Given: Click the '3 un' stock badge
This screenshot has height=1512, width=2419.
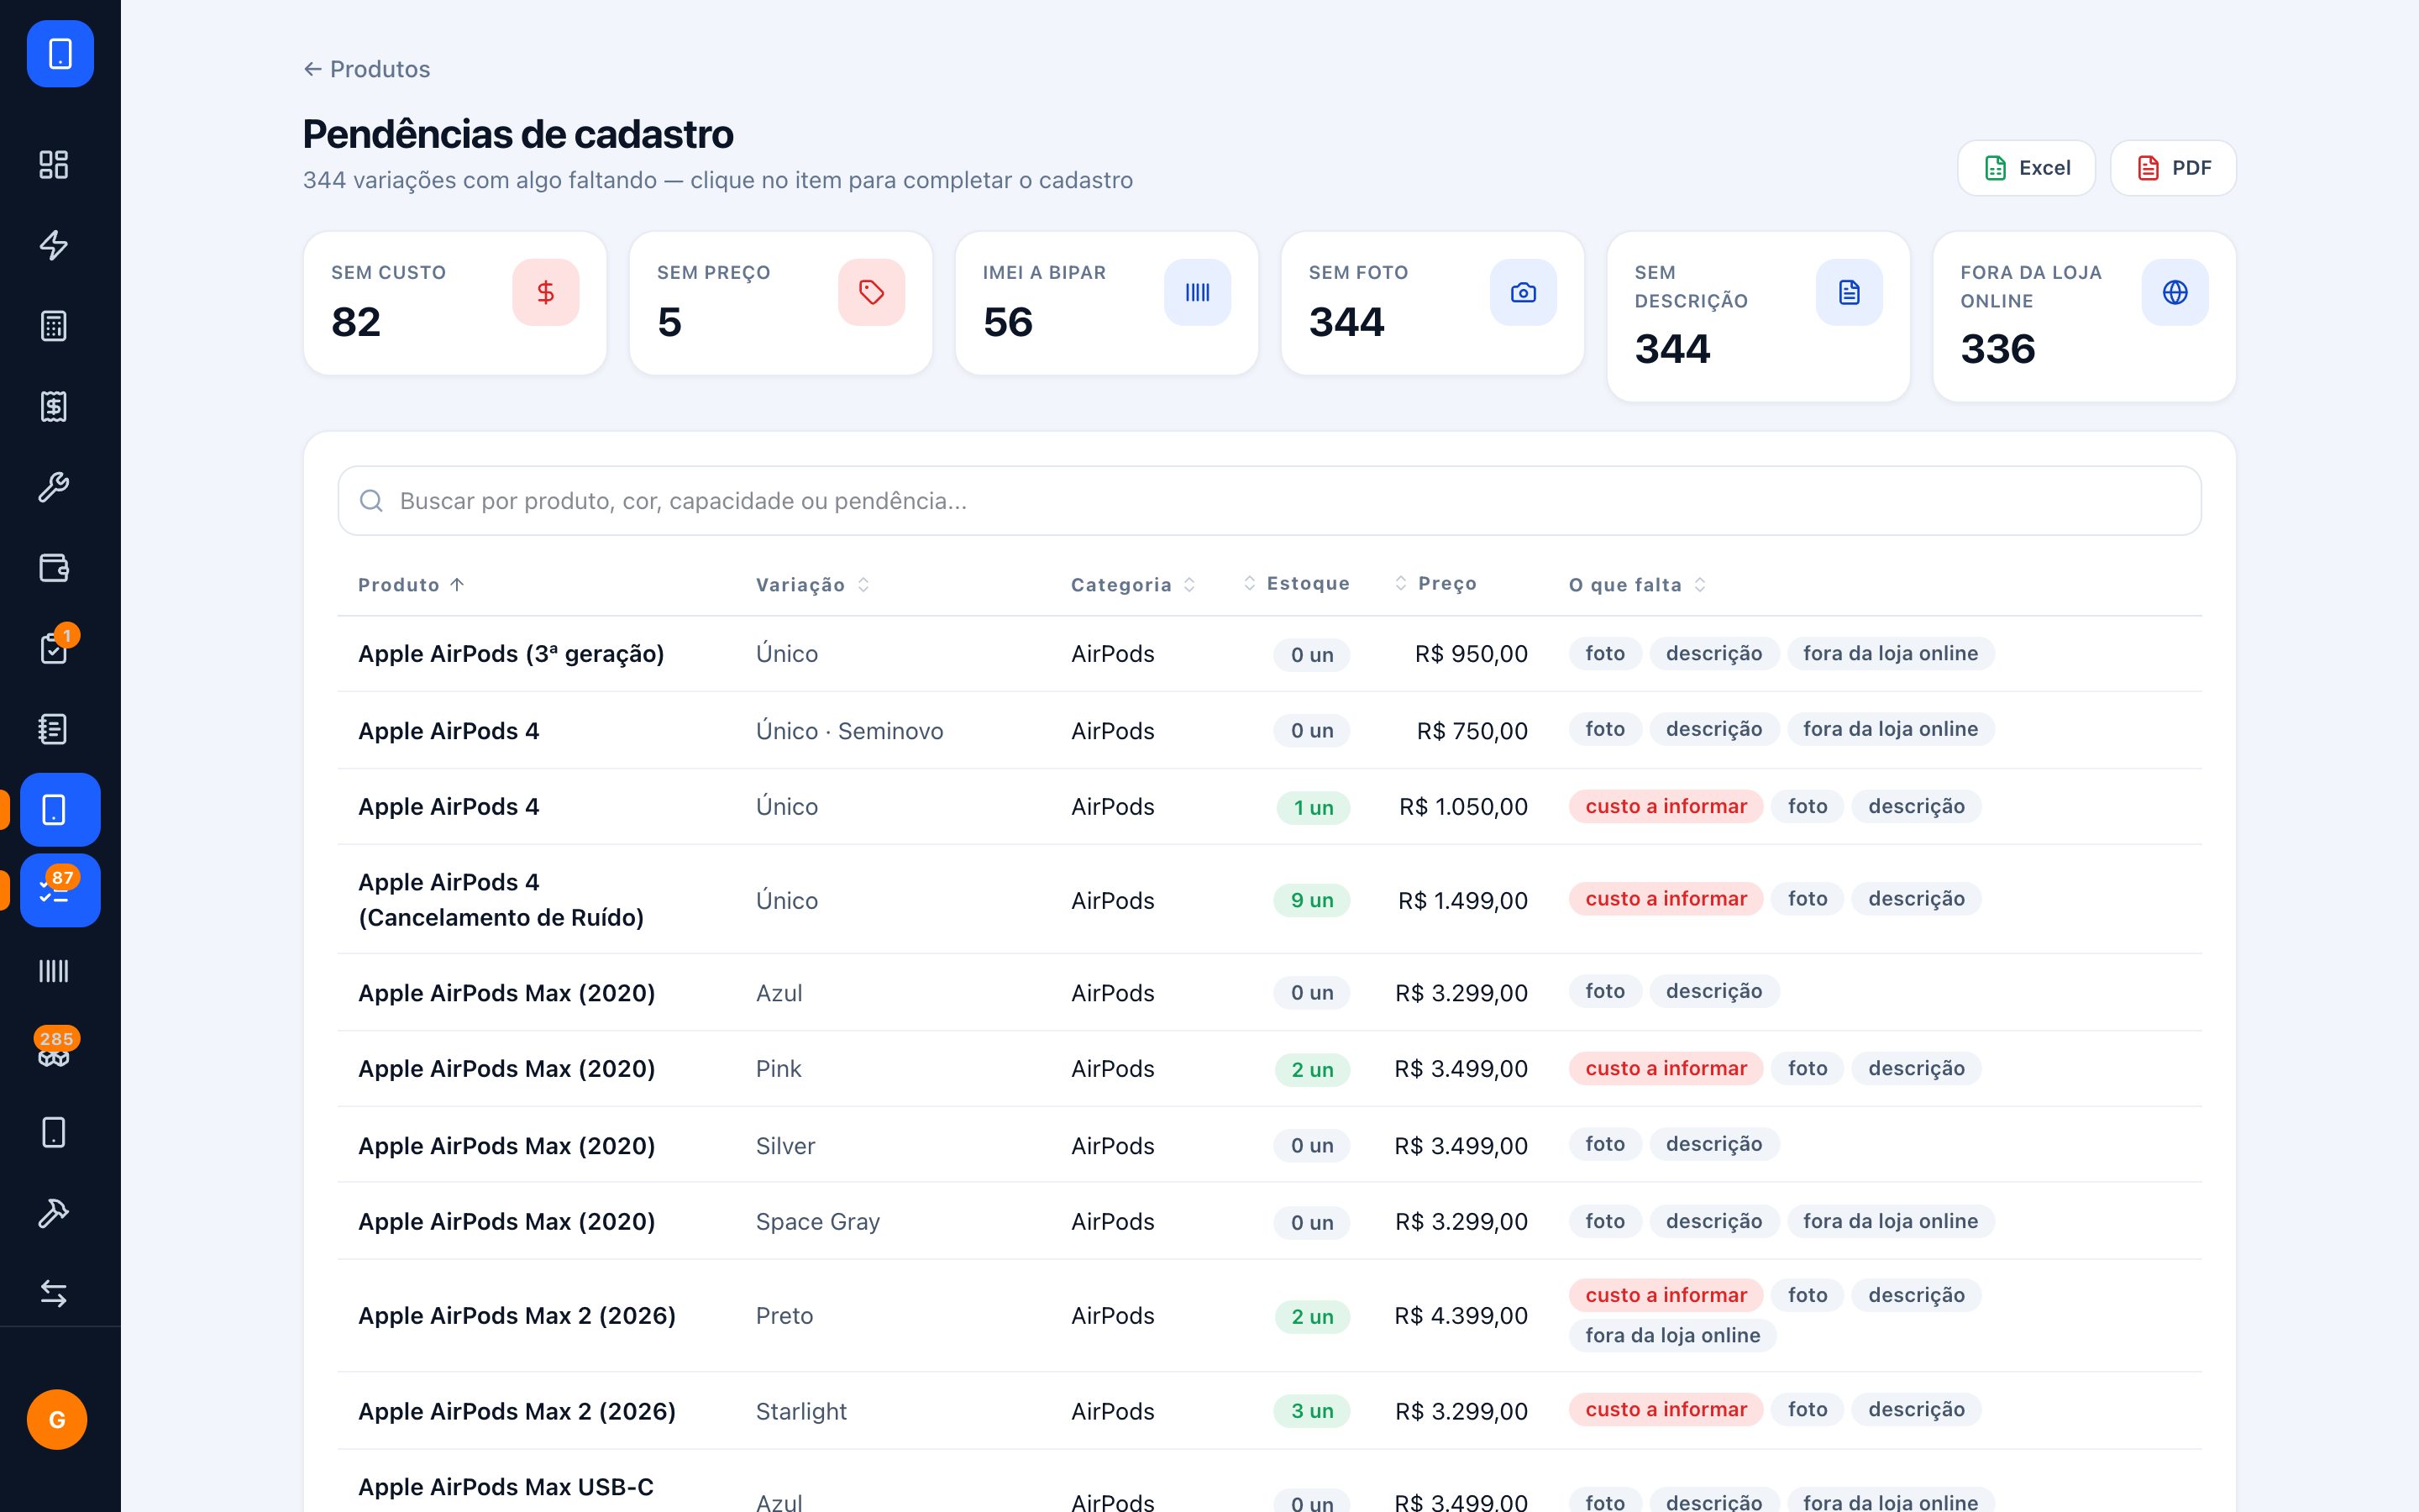Looking at the screenshot, I should 1313,1411.
